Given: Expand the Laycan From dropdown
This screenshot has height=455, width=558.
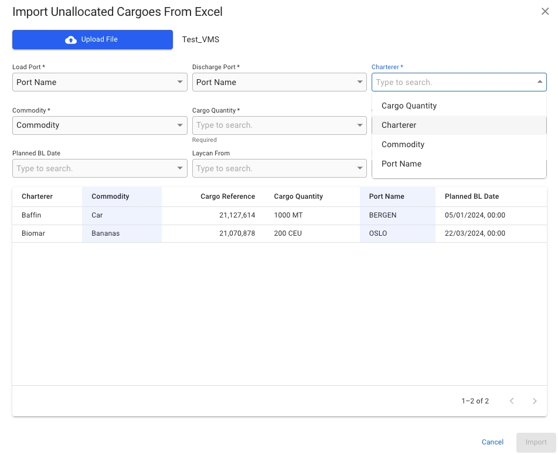Looking at the screenshot, I should [360, 168].
